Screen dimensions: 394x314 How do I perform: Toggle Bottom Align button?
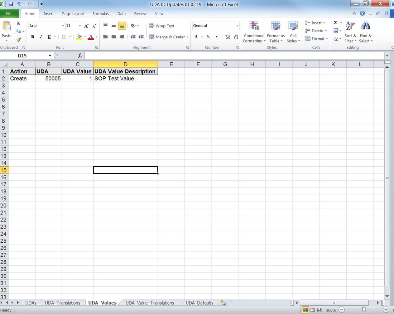click(122, 26)
